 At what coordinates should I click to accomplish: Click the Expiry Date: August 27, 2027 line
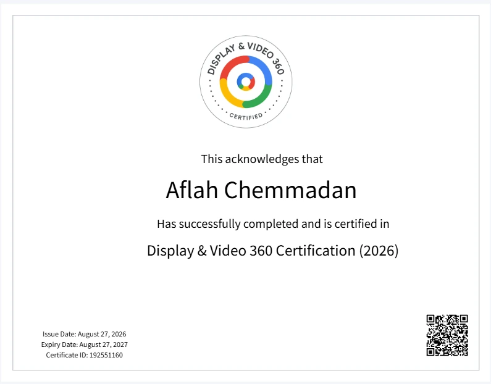(84, 344)
